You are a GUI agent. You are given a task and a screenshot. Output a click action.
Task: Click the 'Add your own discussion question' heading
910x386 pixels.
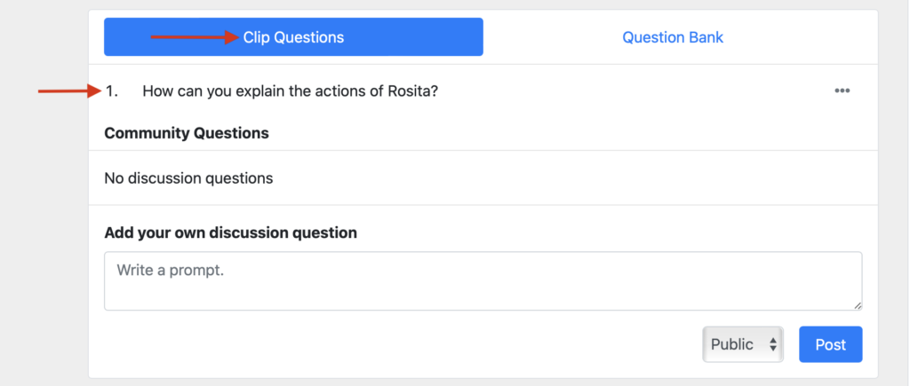click(230, 233)
